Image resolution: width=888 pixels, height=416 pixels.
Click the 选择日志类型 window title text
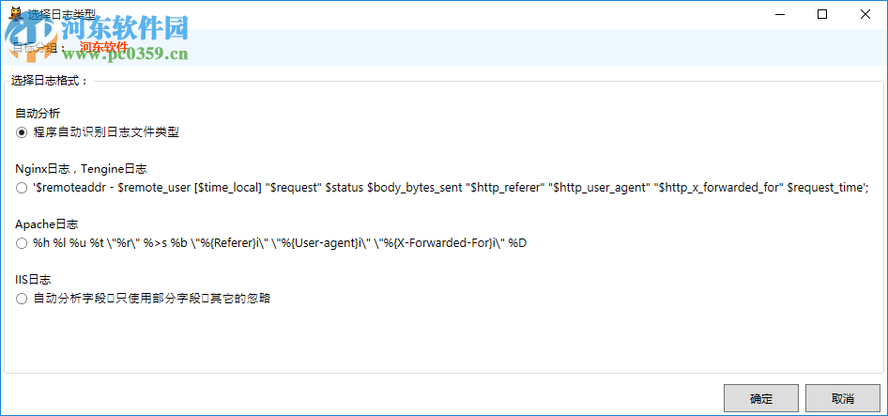click(x=62, y=14)
